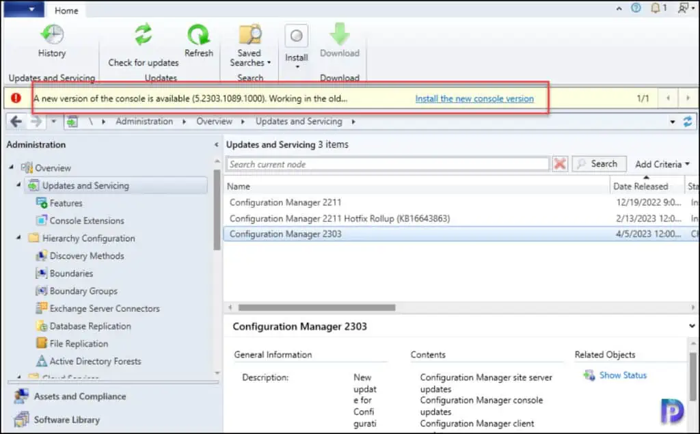The height and width of the screenshot is (434, 700).
Task: Click the Features node icon
Action: pos(42,203)
